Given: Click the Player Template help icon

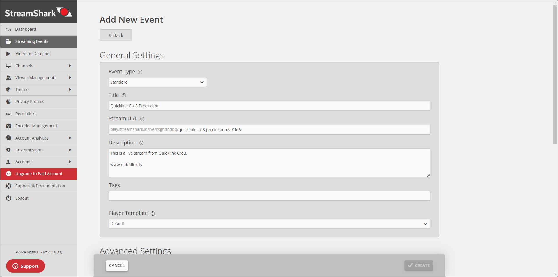Looking at the screenshot, I should (x=153, y=213).
